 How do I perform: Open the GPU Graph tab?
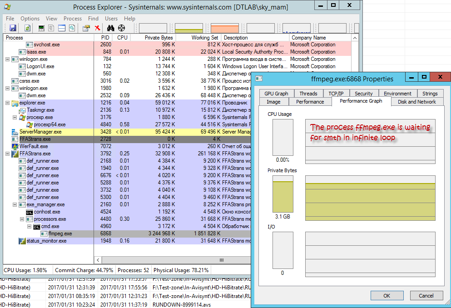coord(277,94)
